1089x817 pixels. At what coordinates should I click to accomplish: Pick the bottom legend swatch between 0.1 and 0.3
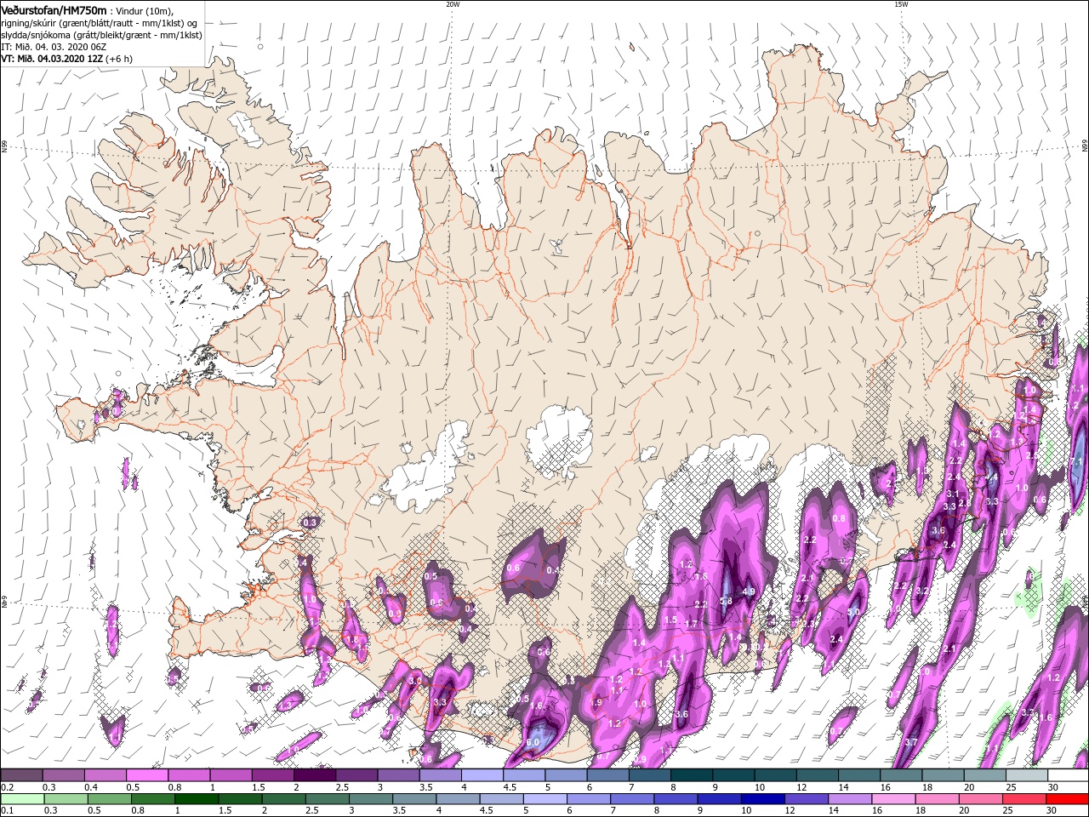click(x=23, y=798)
